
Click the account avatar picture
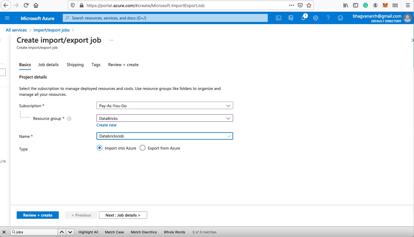coord(408,18)
